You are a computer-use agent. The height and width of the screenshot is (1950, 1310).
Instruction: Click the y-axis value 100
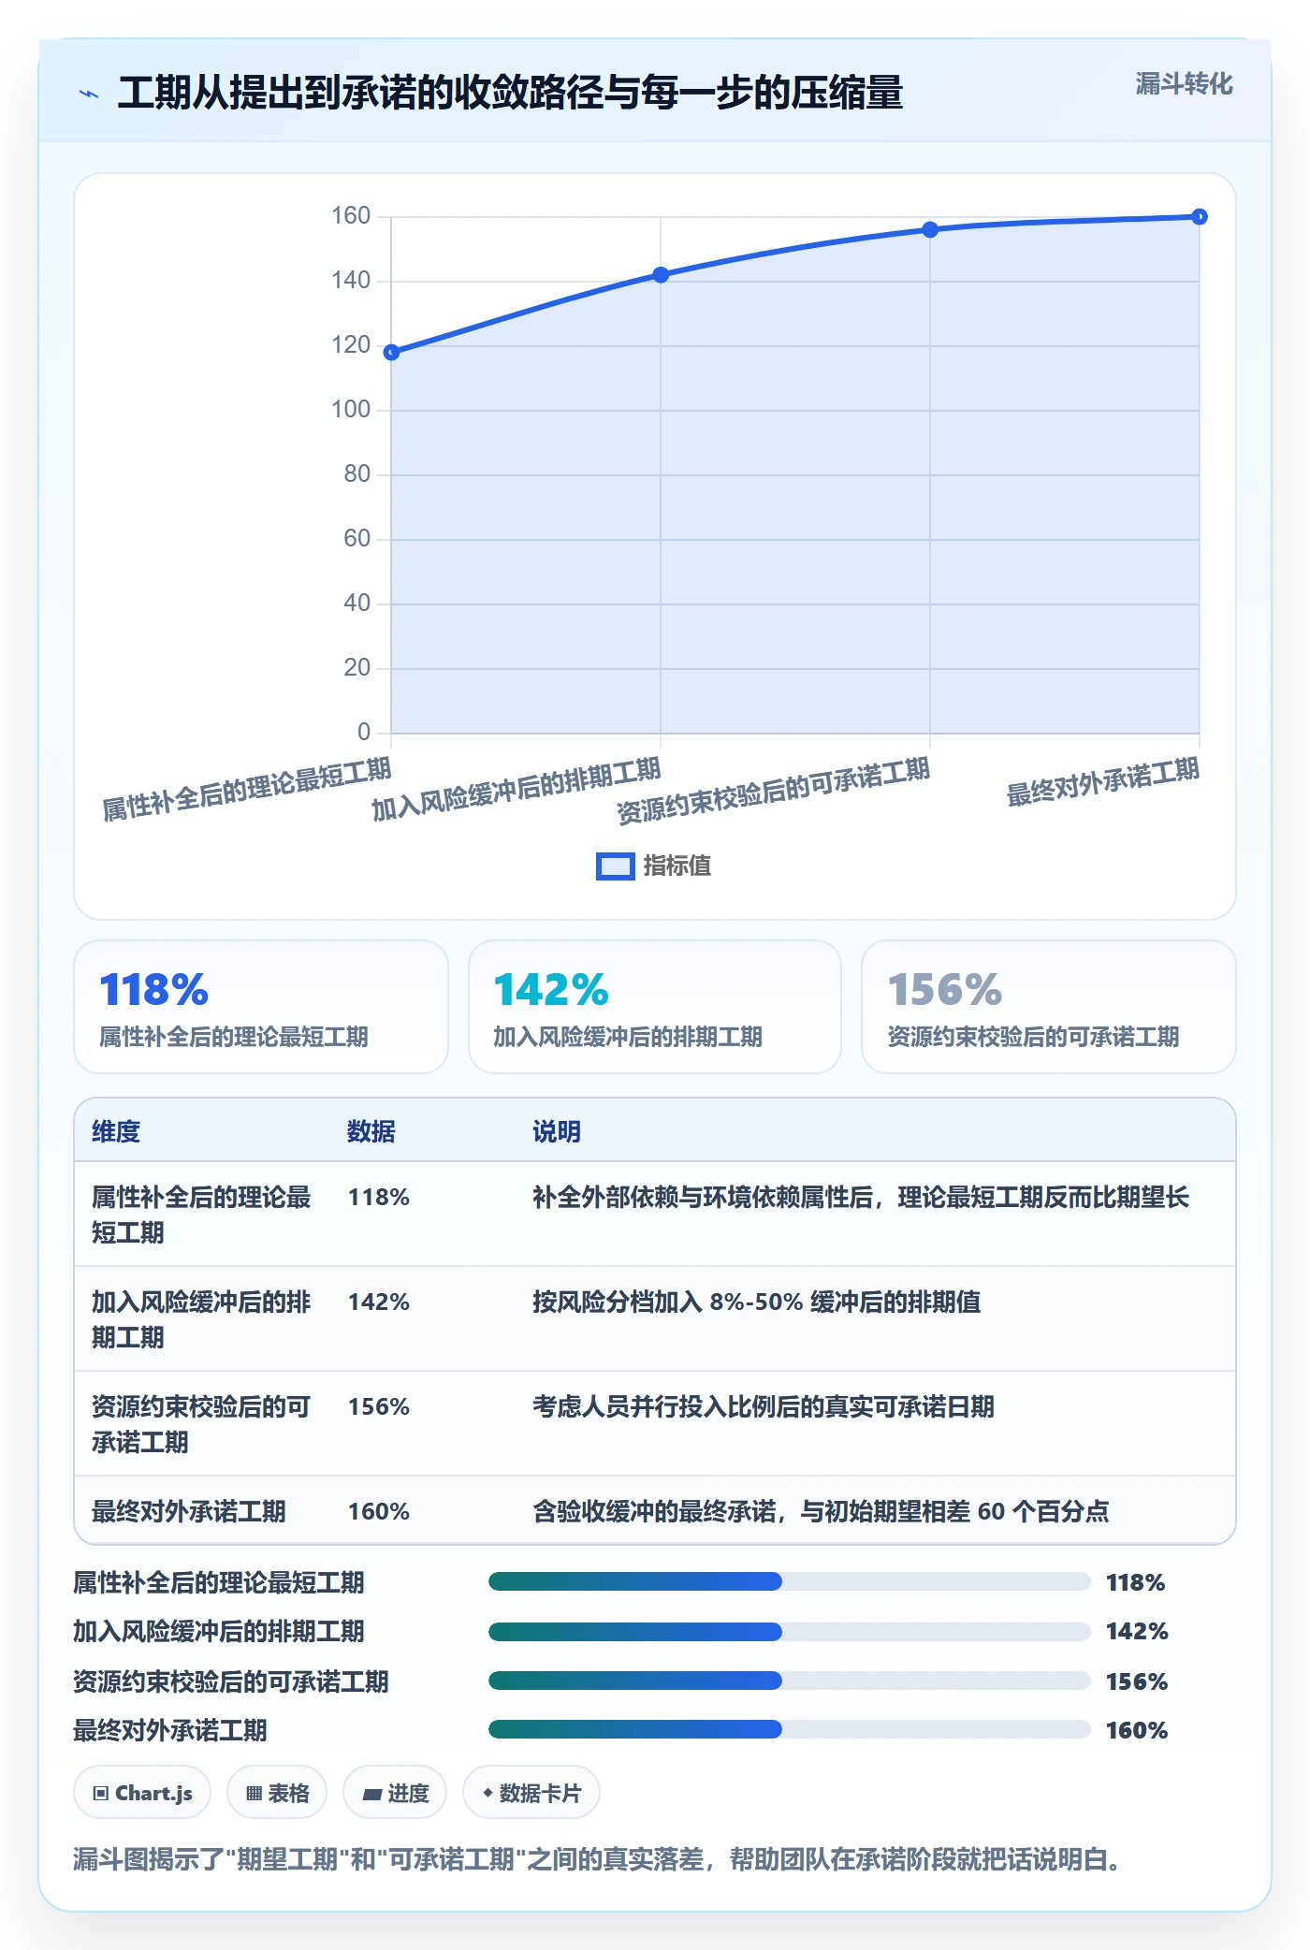coord(351,410)
